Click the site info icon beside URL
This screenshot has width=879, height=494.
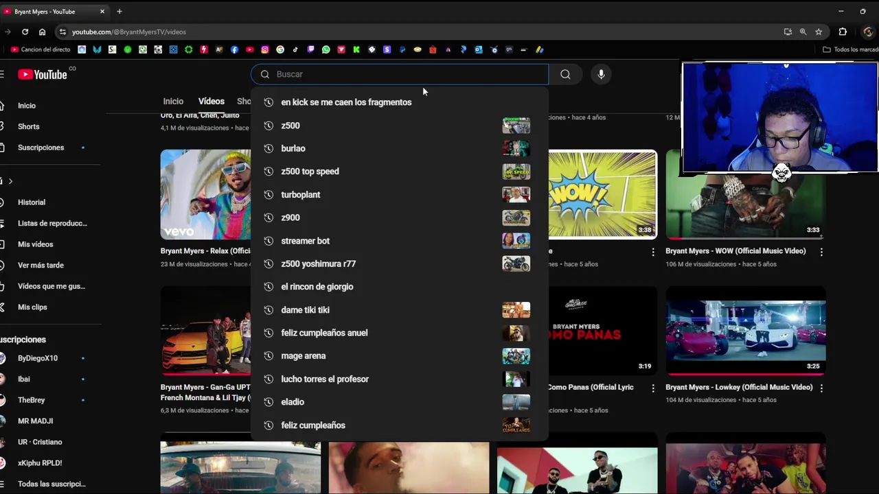pyautogui.click(x=62, y=32)
